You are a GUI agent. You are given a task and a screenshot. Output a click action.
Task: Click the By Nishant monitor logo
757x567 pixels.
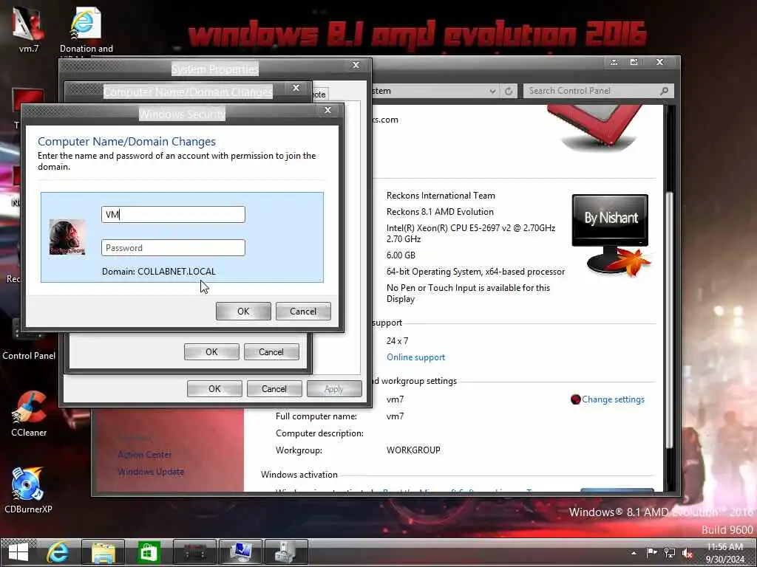click(610, 235)
